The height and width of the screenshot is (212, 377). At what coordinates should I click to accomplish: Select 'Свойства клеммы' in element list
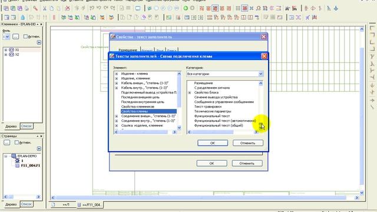coord(148,111)
